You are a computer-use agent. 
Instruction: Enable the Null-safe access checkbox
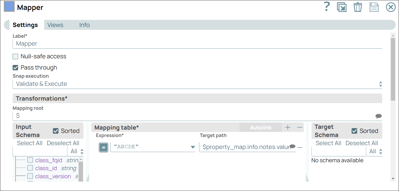[x=15, y=56]
